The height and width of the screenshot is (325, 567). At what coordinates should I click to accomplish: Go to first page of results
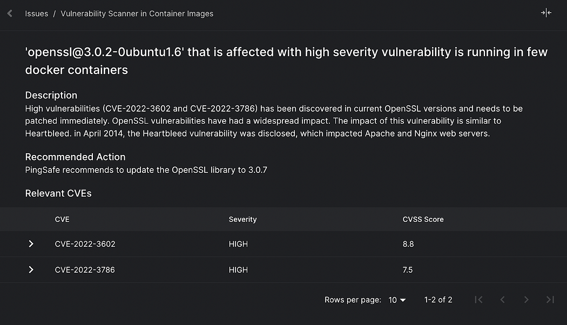pyautogui.click(x=478, y=300)
